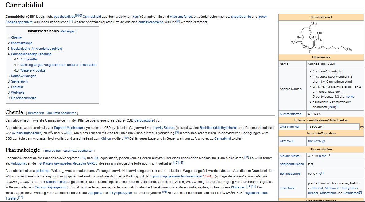Click the external link icon beside N03AX24
365x202 pixels.
323,141
